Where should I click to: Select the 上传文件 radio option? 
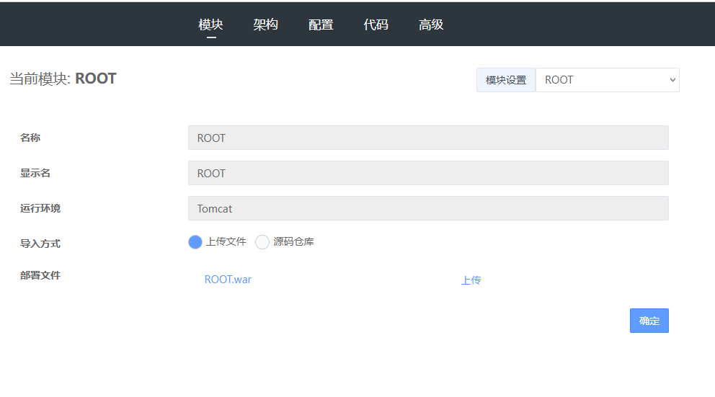pyautogui.click(x=195, y=242)
